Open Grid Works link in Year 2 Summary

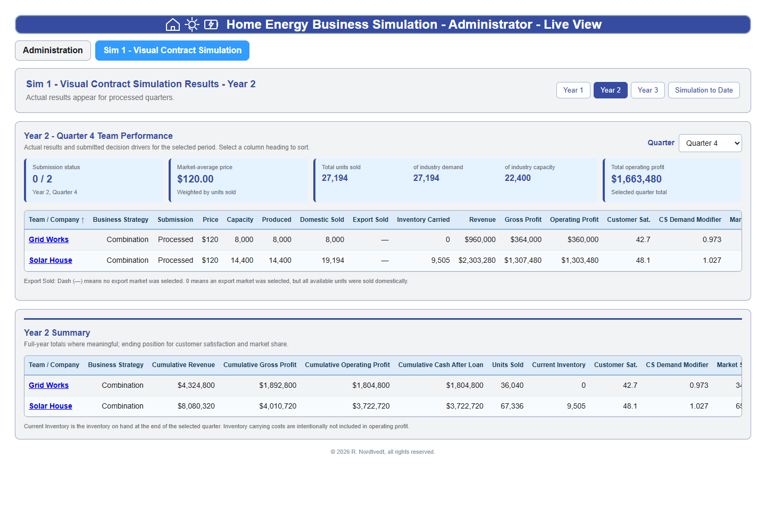[x=49, y=386]
